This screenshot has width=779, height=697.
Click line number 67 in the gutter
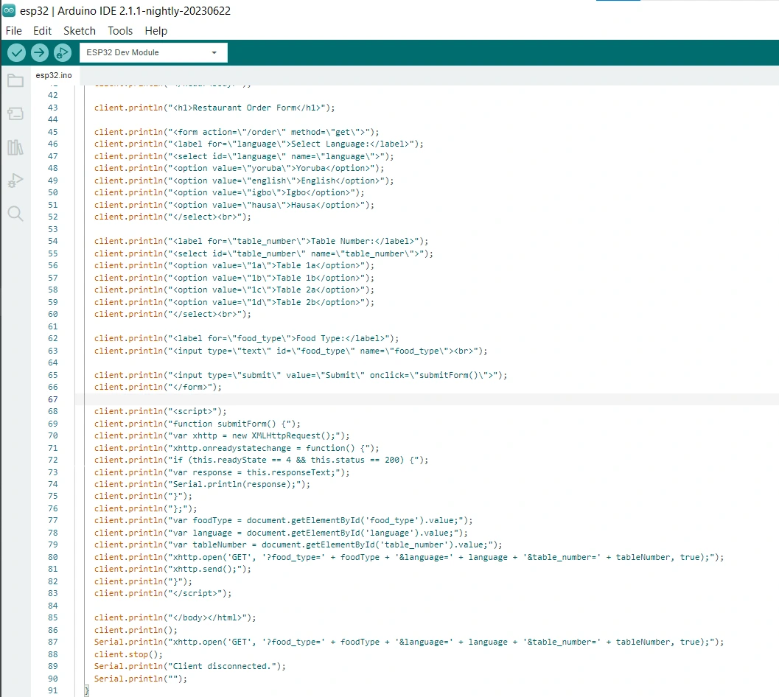(52, 399)
